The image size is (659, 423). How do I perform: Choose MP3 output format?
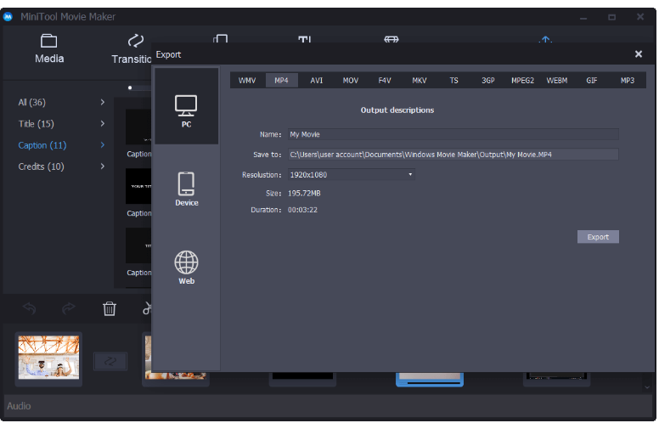[x=628, y=81]
